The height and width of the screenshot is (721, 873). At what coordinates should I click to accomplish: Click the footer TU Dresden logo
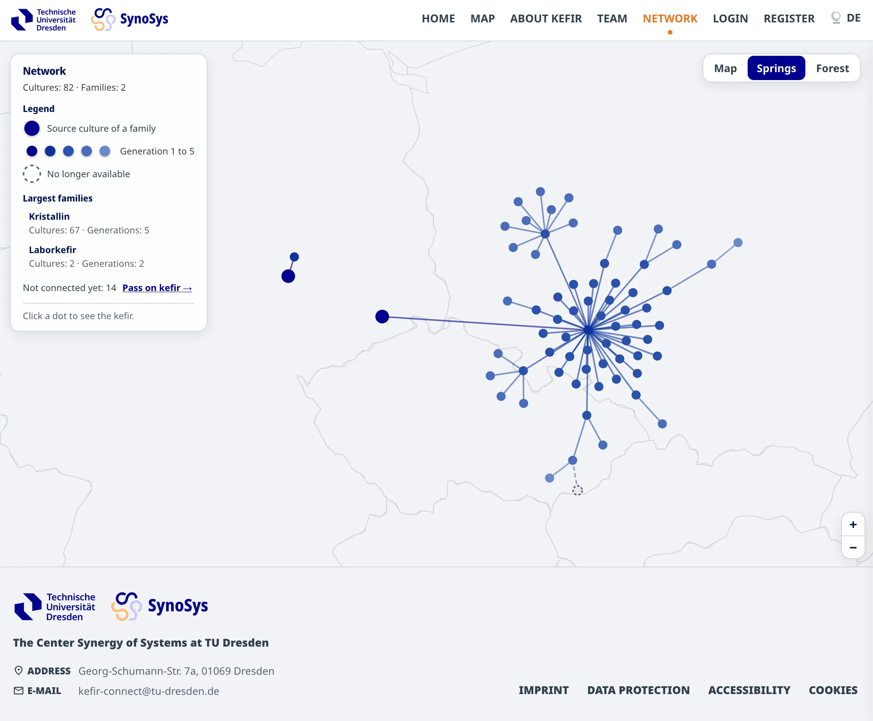pyautogui.click(x=55, y=607)
